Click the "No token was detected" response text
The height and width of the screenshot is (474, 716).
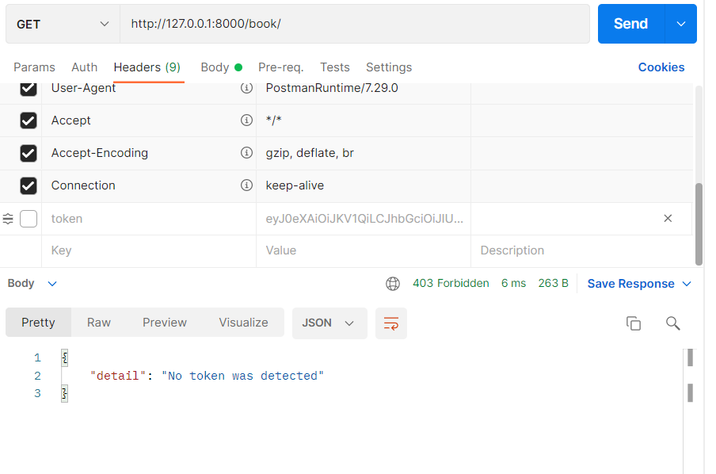pos(242,376)
